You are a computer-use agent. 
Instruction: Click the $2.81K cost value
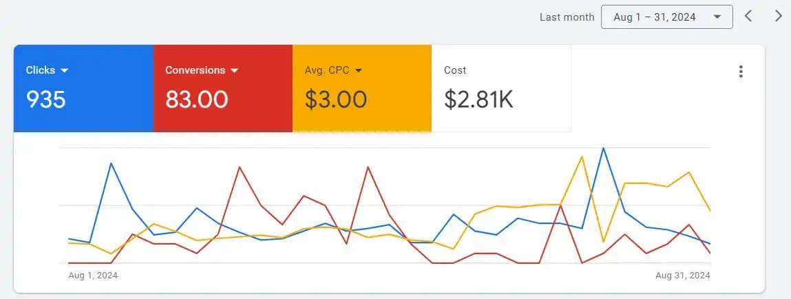coord(478,99)
